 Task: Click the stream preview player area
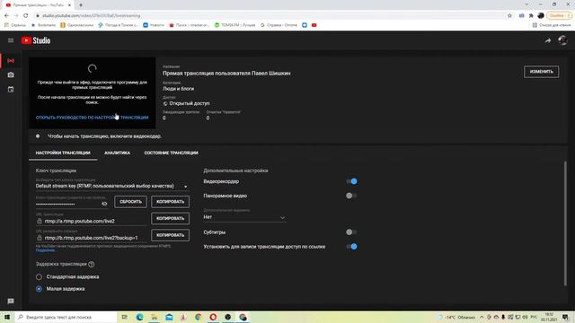(x=92, y=93)
